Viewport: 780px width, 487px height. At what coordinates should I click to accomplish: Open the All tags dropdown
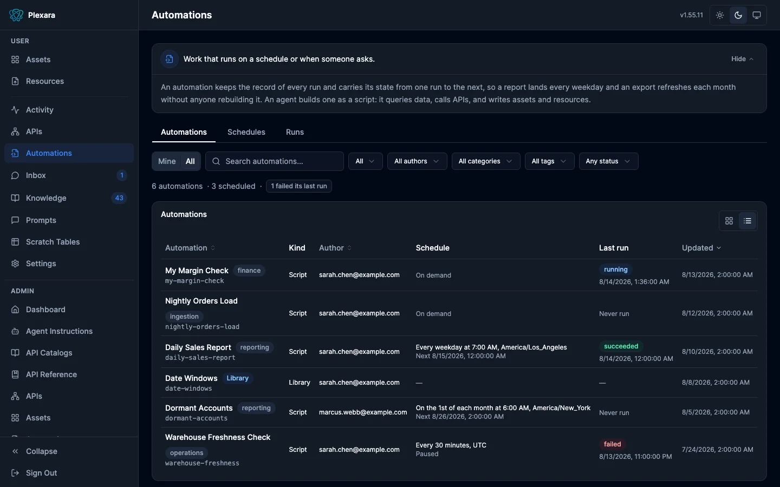click(x=549, y=161)
